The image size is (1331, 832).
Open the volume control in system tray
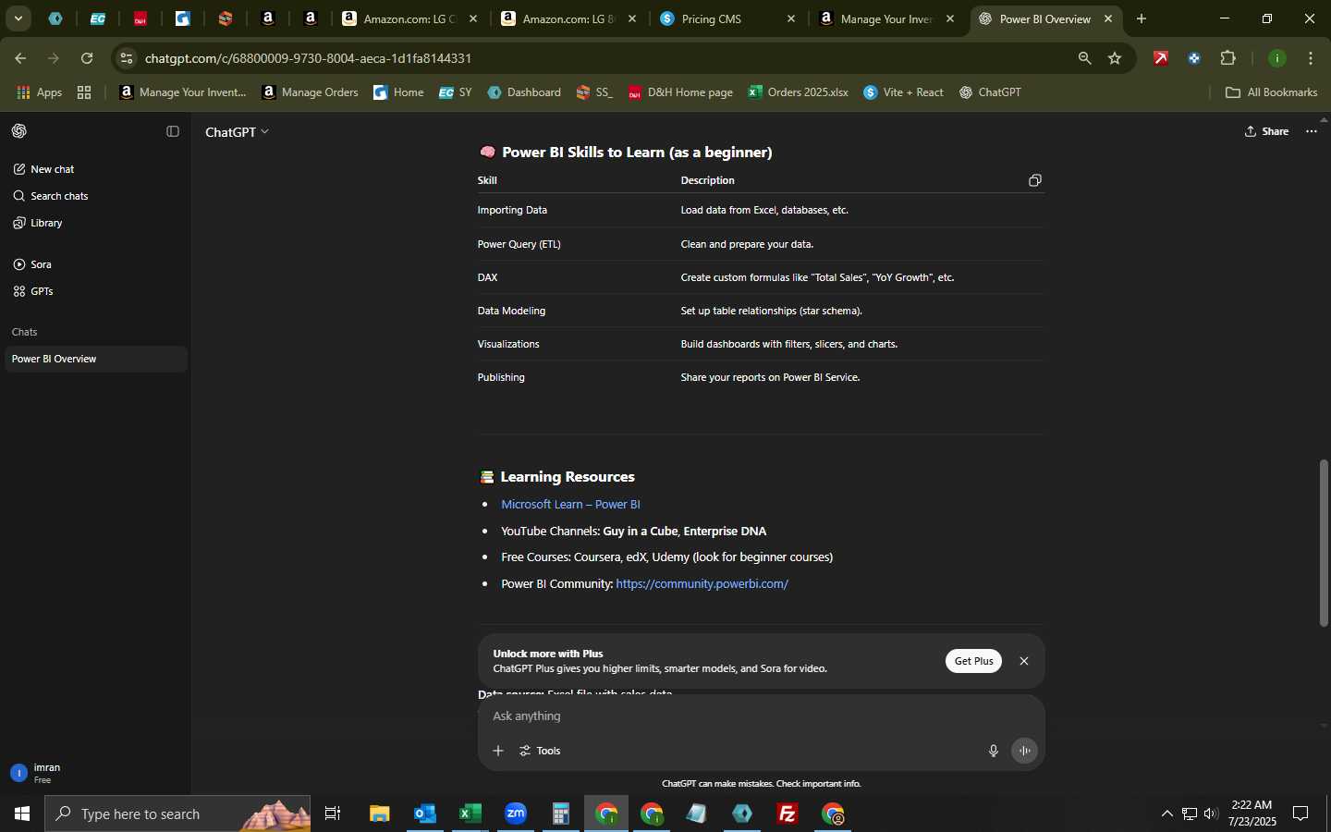(x=1211, y=814)
